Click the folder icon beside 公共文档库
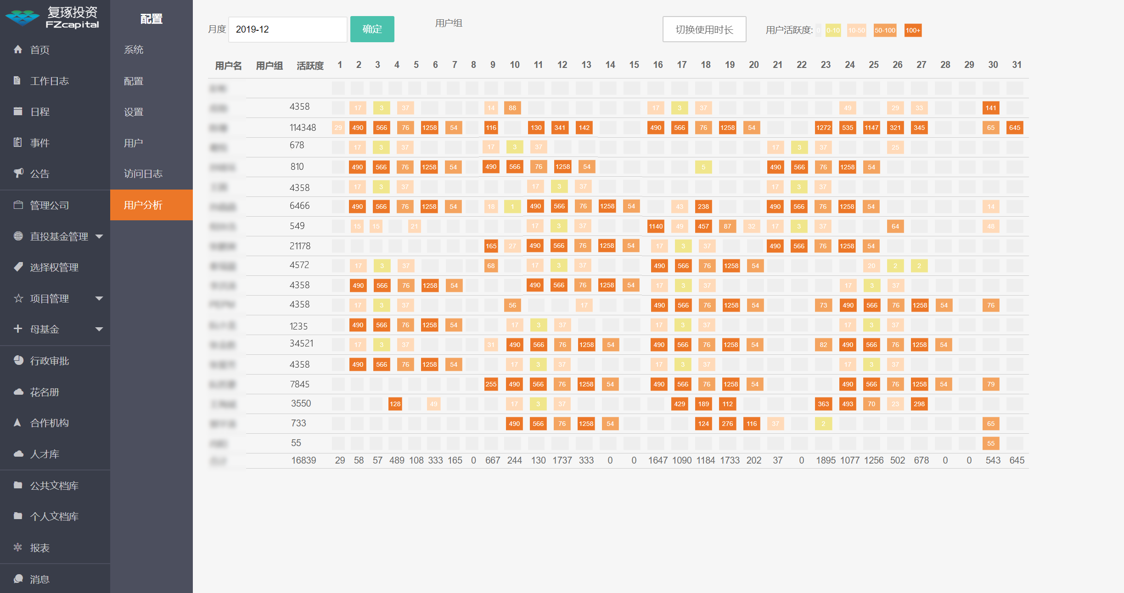This screenshot has height=593, width=1124. 18,485
